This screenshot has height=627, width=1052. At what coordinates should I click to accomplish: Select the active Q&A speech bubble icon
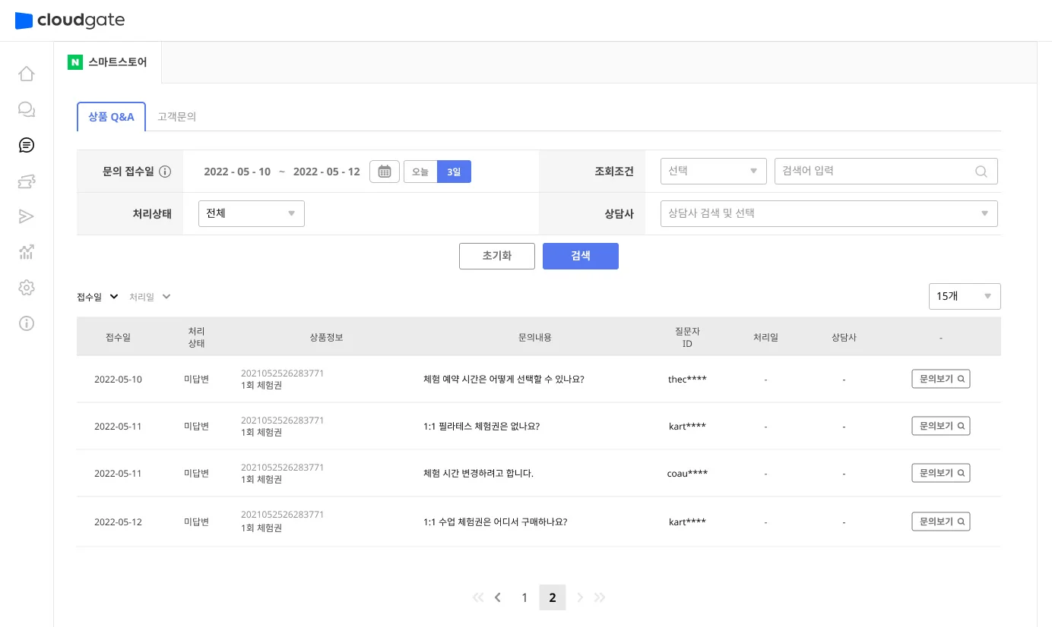[x=26, y=144]
